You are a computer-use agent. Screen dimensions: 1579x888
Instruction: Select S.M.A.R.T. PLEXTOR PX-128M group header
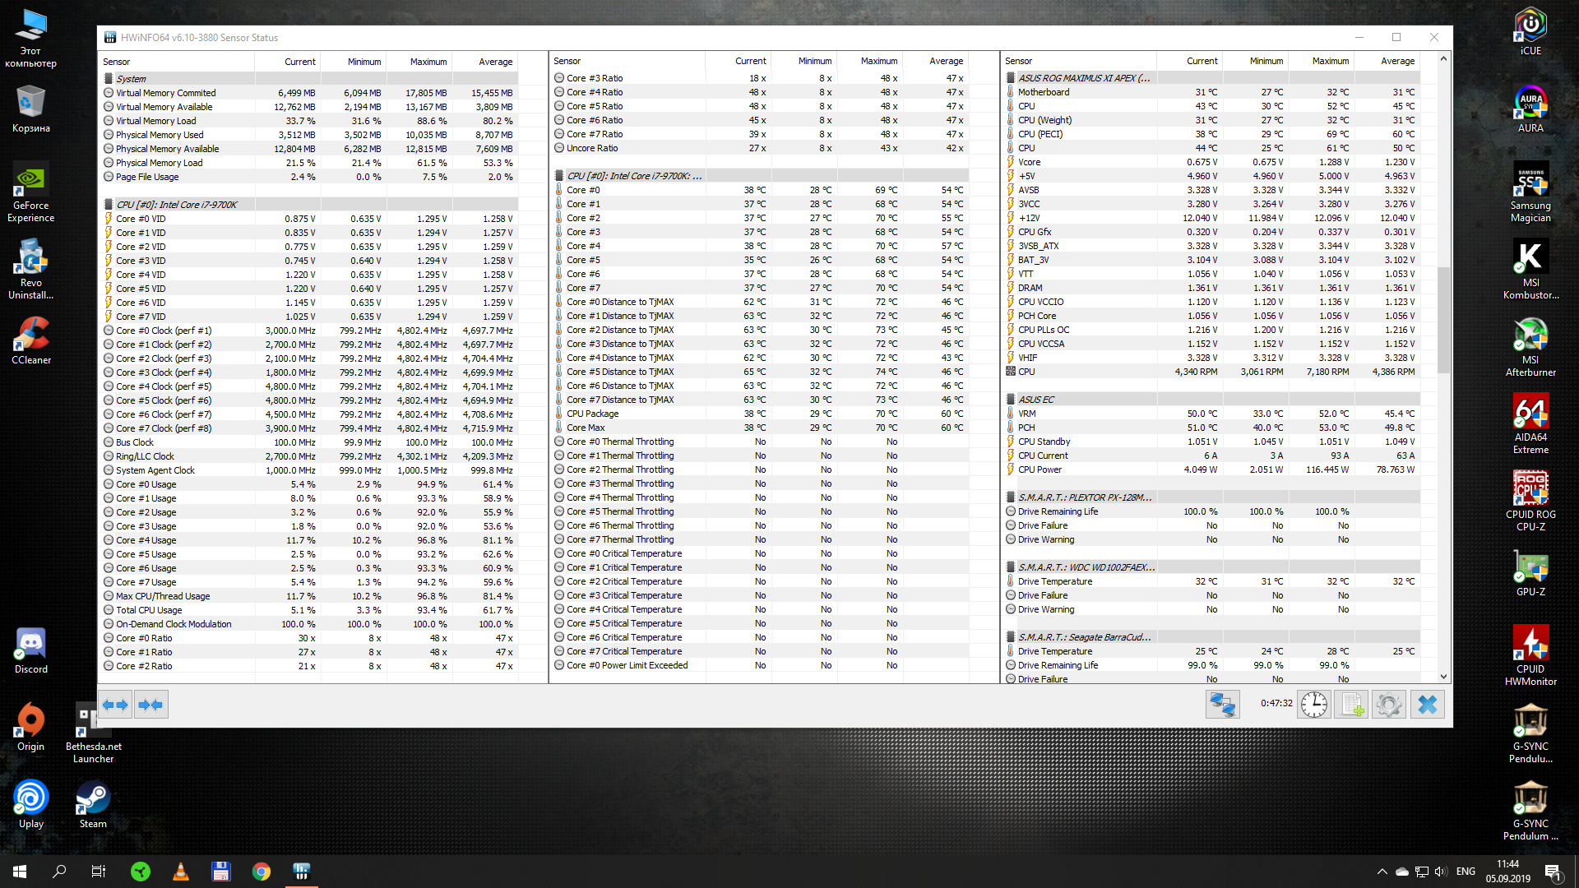(x=1084, y=497)
